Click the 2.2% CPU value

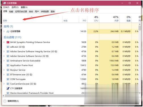tap(96, 31)
